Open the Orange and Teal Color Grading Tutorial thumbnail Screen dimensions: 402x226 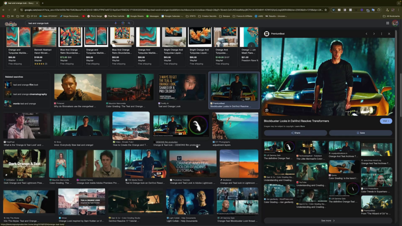pos(193,164)
